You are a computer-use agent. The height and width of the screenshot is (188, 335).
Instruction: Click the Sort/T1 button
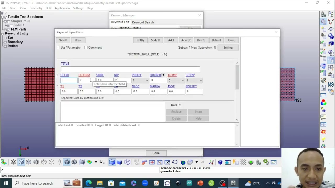(155, 40)
